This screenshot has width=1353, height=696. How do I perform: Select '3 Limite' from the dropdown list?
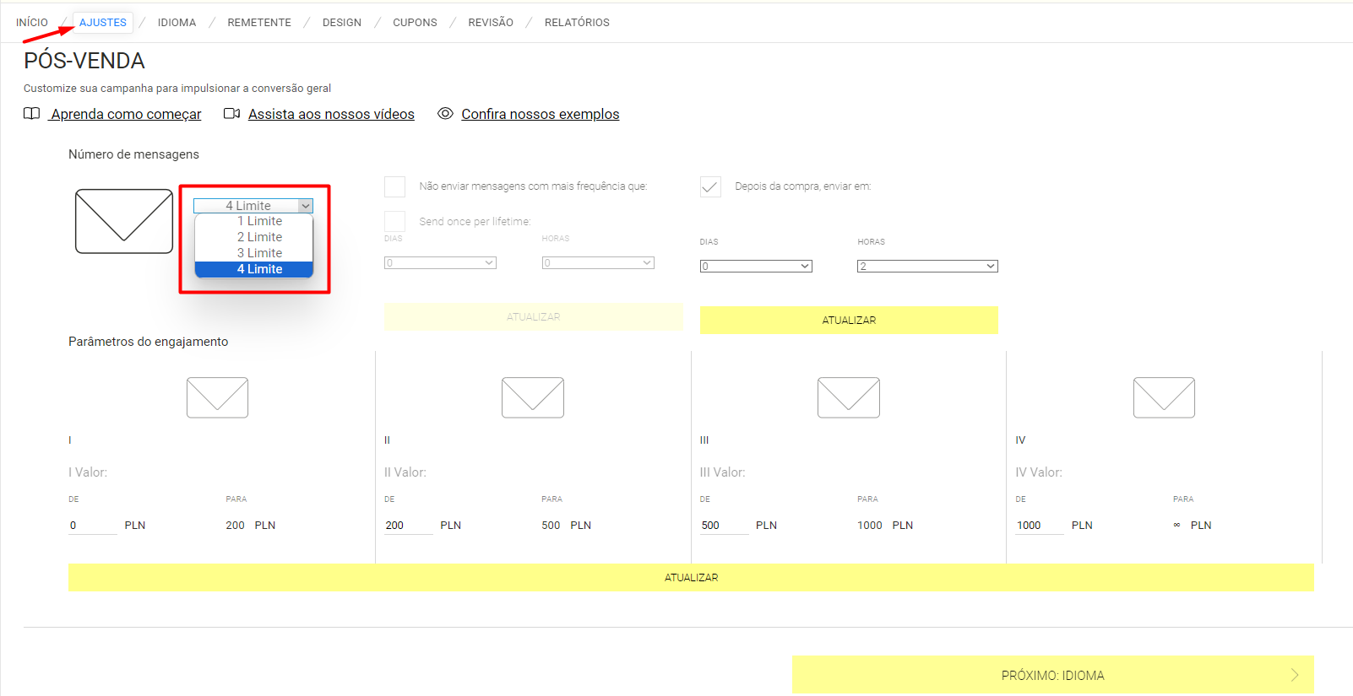254,253
